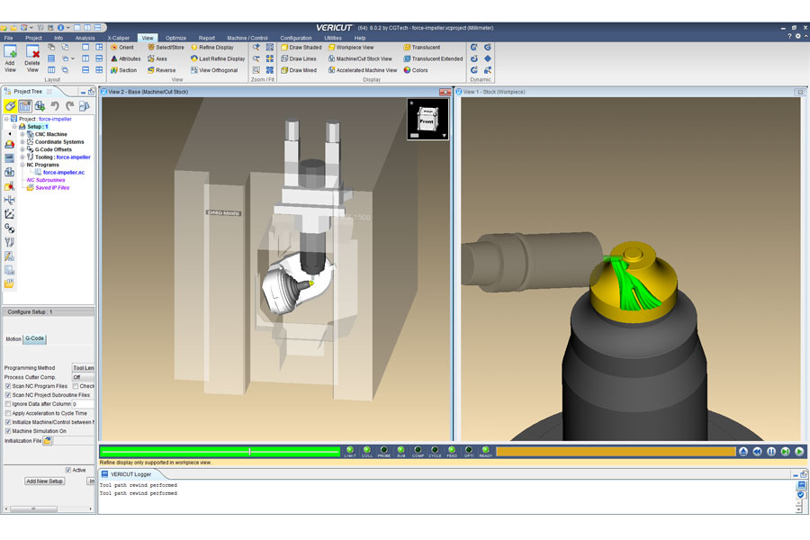Screen dimensions: 810x540
Task: Open the Orient tool
Action: click(121, 47)
